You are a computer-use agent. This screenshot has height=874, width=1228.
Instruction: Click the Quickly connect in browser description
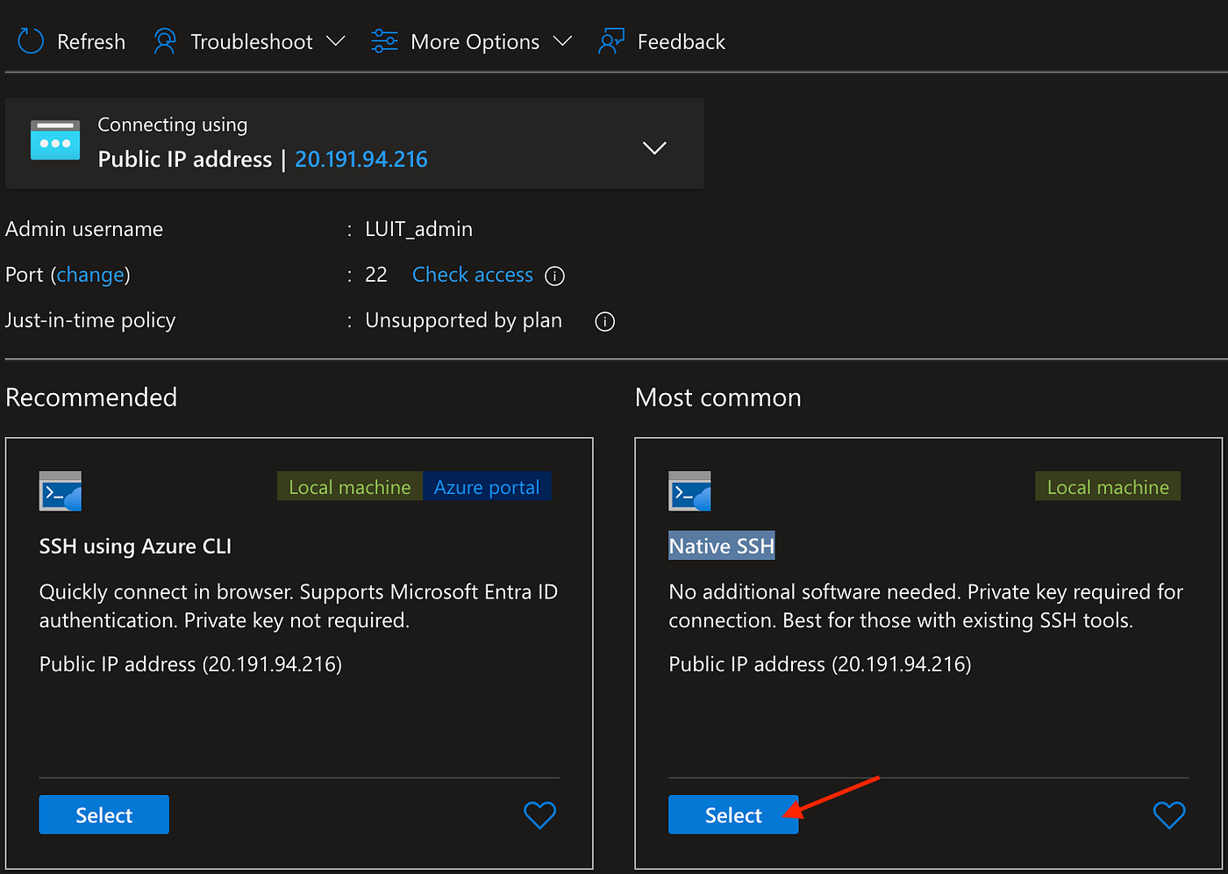tap(298, 606)
